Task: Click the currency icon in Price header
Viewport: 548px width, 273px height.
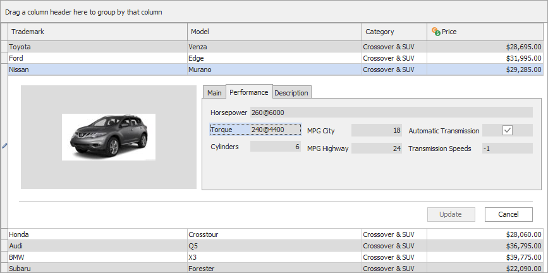Action: (x=436, y=32)
